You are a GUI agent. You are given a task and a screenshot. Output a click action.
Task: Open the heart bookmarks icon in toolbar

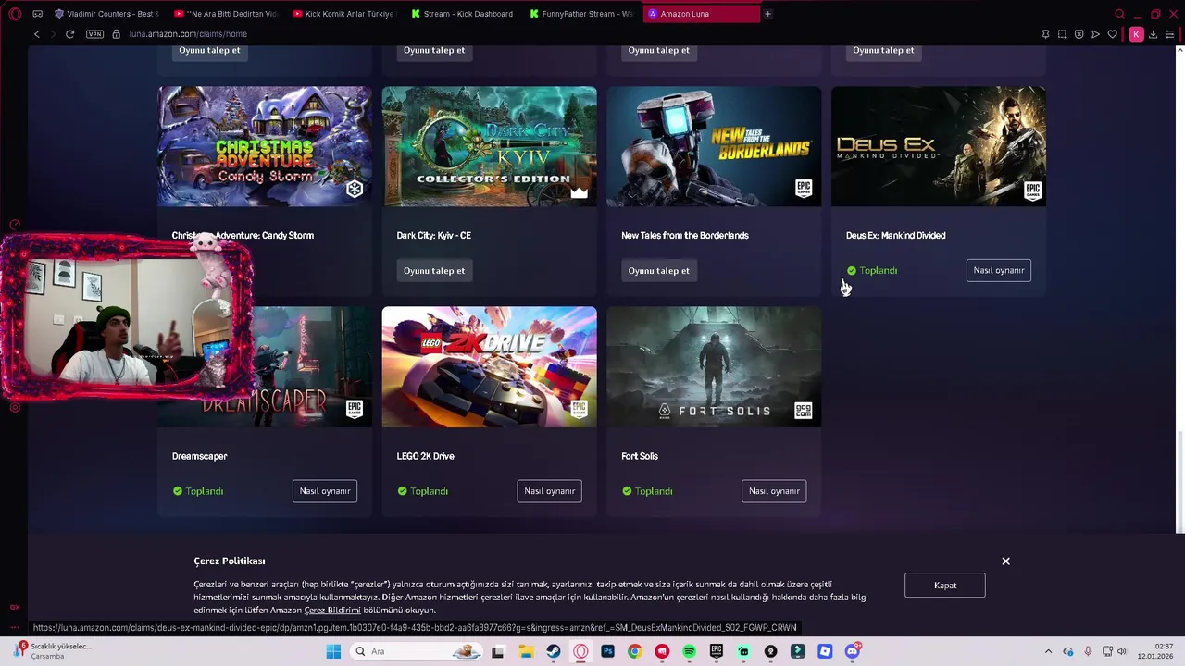1113,34
